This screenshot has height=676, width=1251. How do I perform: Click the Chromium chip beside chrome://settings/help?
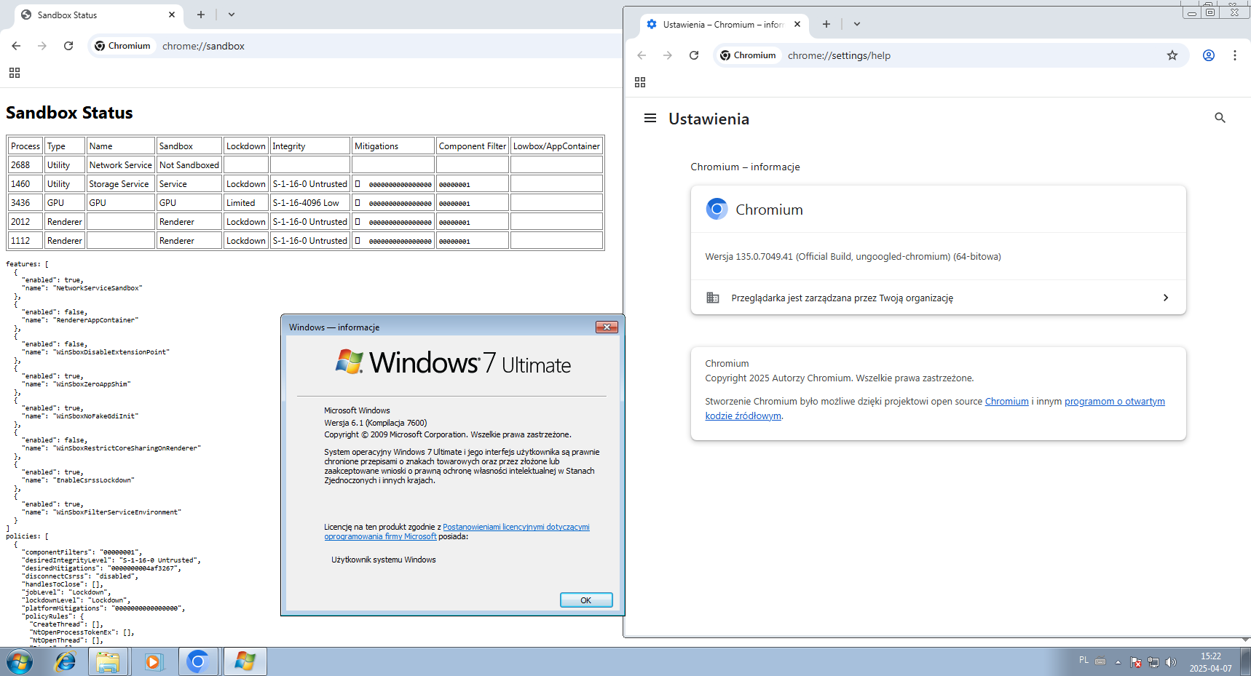pyautogui.click(x=748, y=55)
